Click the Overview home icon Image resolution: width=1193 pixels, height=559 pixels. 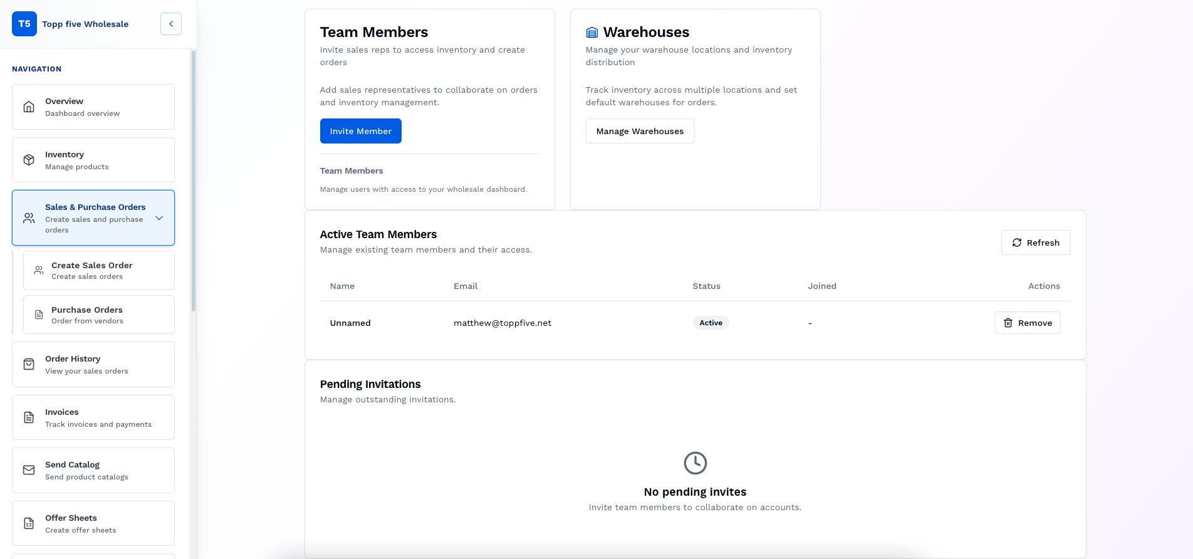tap(29, 107)
